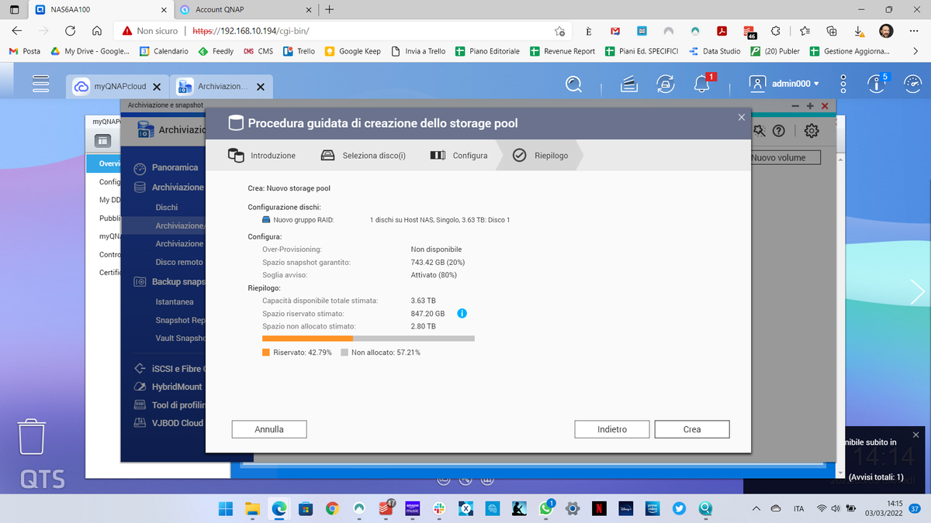Click the browser address bar URL
Viewport: 931px width, 523px height.
[251, 31]
